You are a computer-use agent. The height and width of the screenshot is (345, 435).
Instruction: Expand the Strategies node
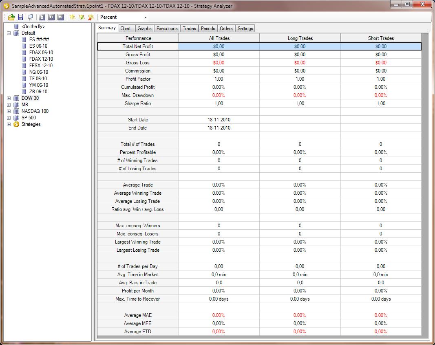[x=9, y=124]
